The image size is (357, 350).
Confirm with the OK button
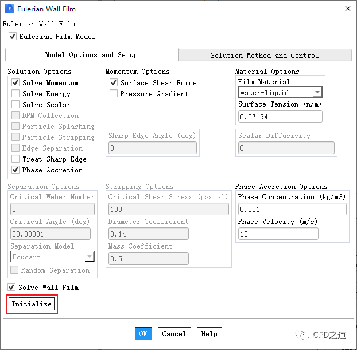coord(143,333)
